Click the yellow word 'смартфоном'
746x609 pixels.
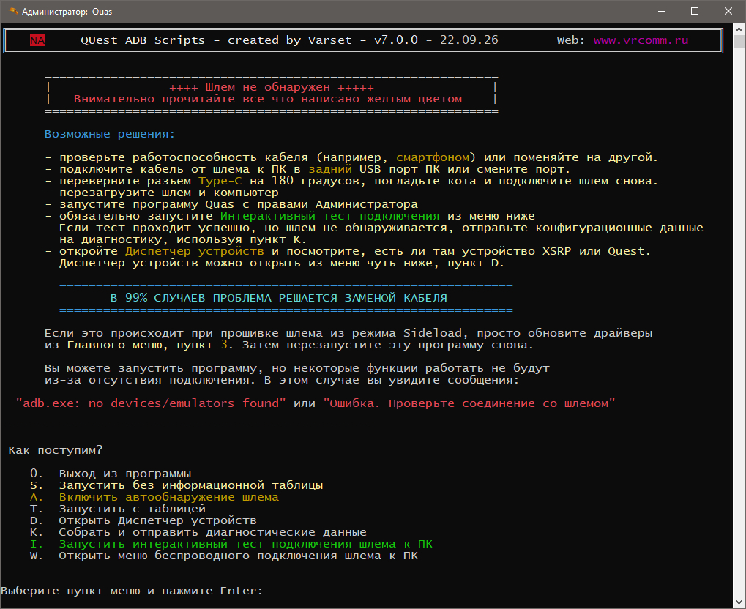point(433,157)
